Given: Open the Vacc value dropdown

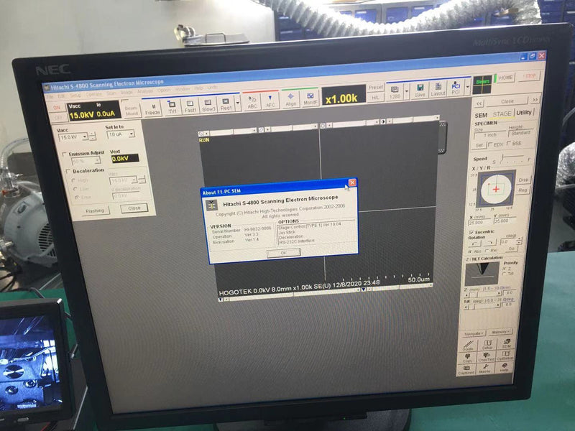Looking at the screenshot, I should click(85, 136).
